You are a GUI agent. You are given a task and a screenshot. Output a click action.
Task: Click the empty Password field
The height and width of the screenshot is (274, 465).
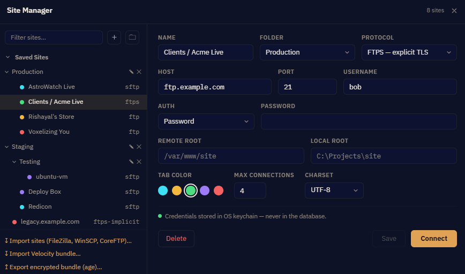pos(359,121)
